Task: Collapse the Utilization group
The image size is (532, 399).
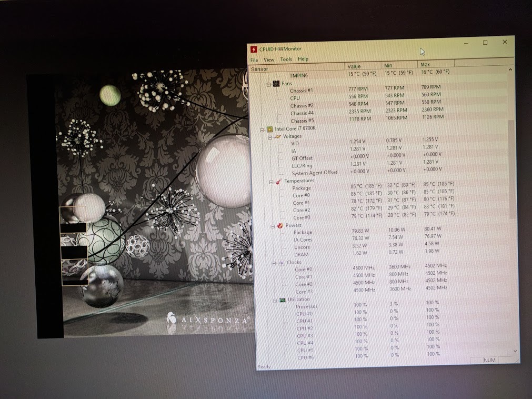Action: [275, 301]
